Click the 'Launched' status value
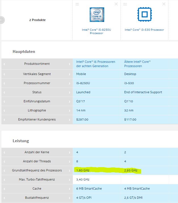178x203 pixels. point(83,92)
